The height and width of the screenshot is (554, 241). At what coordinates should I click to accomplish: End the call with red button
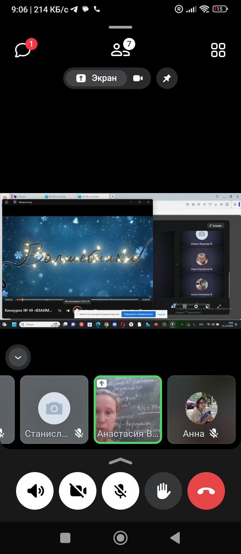206,491
